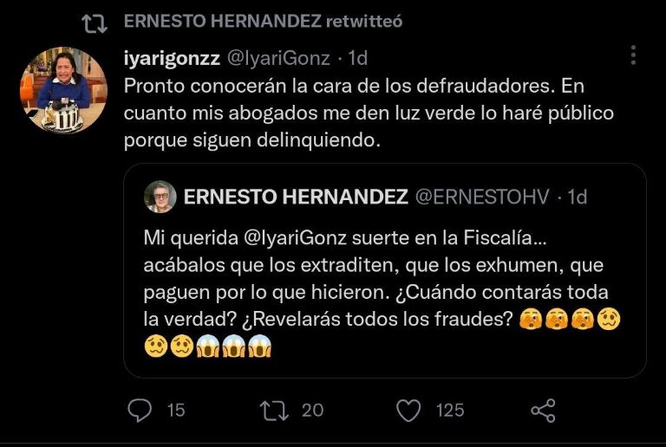Click the retweeted indicator icon at top
Screen dimensions: 666x447
pyautogui.click(x=93, y=22)
